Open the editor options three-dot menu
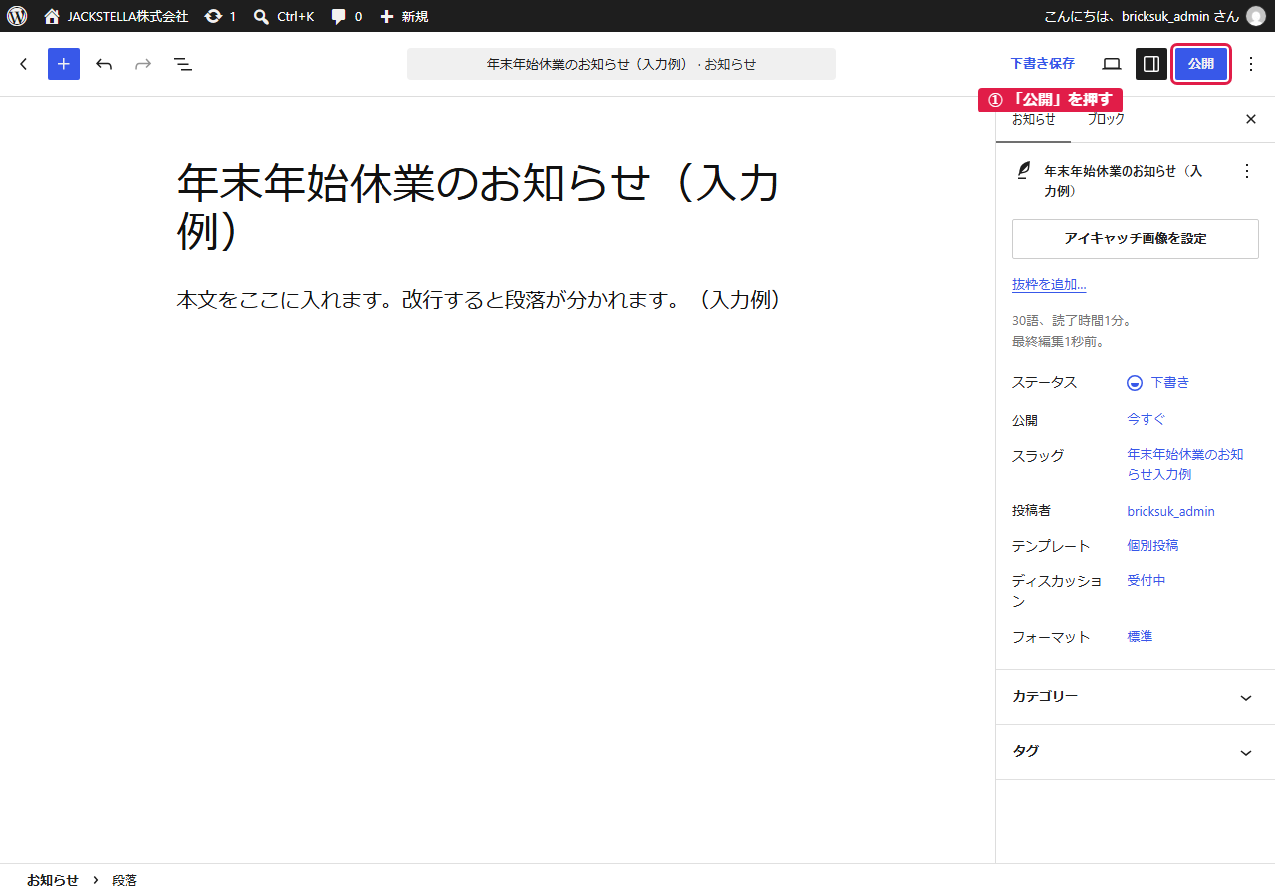Image resolution: width=1275 pixels, height=896 pixels. 1252,64
